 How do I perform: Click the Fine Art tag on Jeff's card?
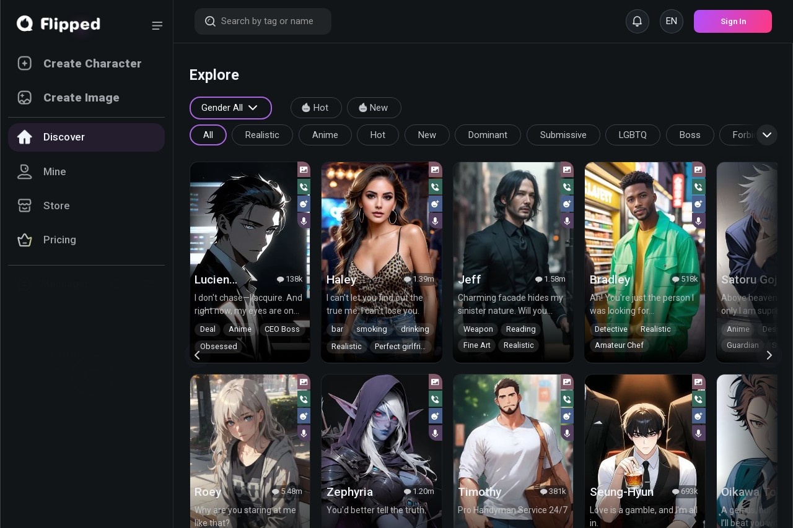(x=477, y=345)
